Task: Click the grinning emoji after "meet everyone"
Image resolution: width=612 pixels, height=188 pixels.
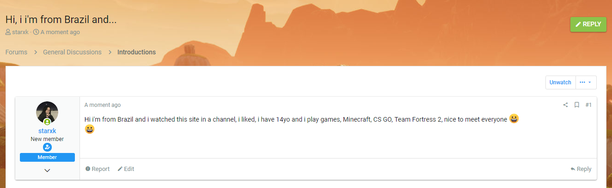Action: (x=514, y=119)
